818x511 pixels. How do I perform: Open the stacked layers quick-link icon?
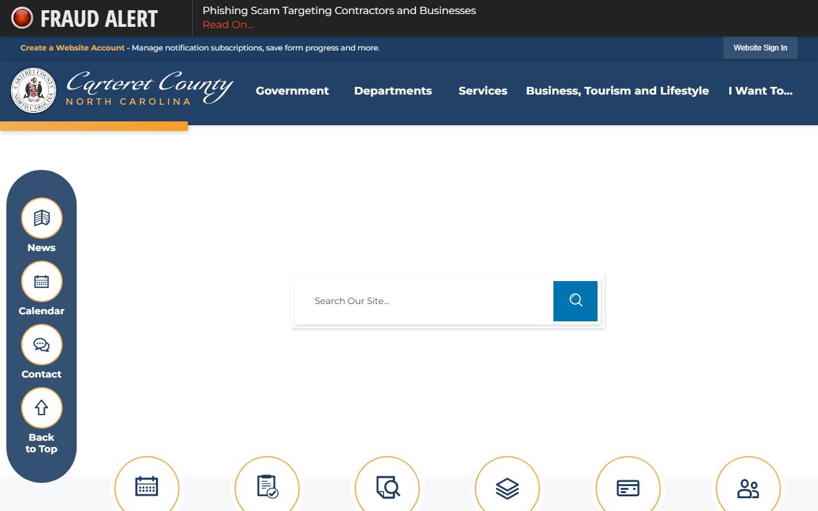coord(507,487)
